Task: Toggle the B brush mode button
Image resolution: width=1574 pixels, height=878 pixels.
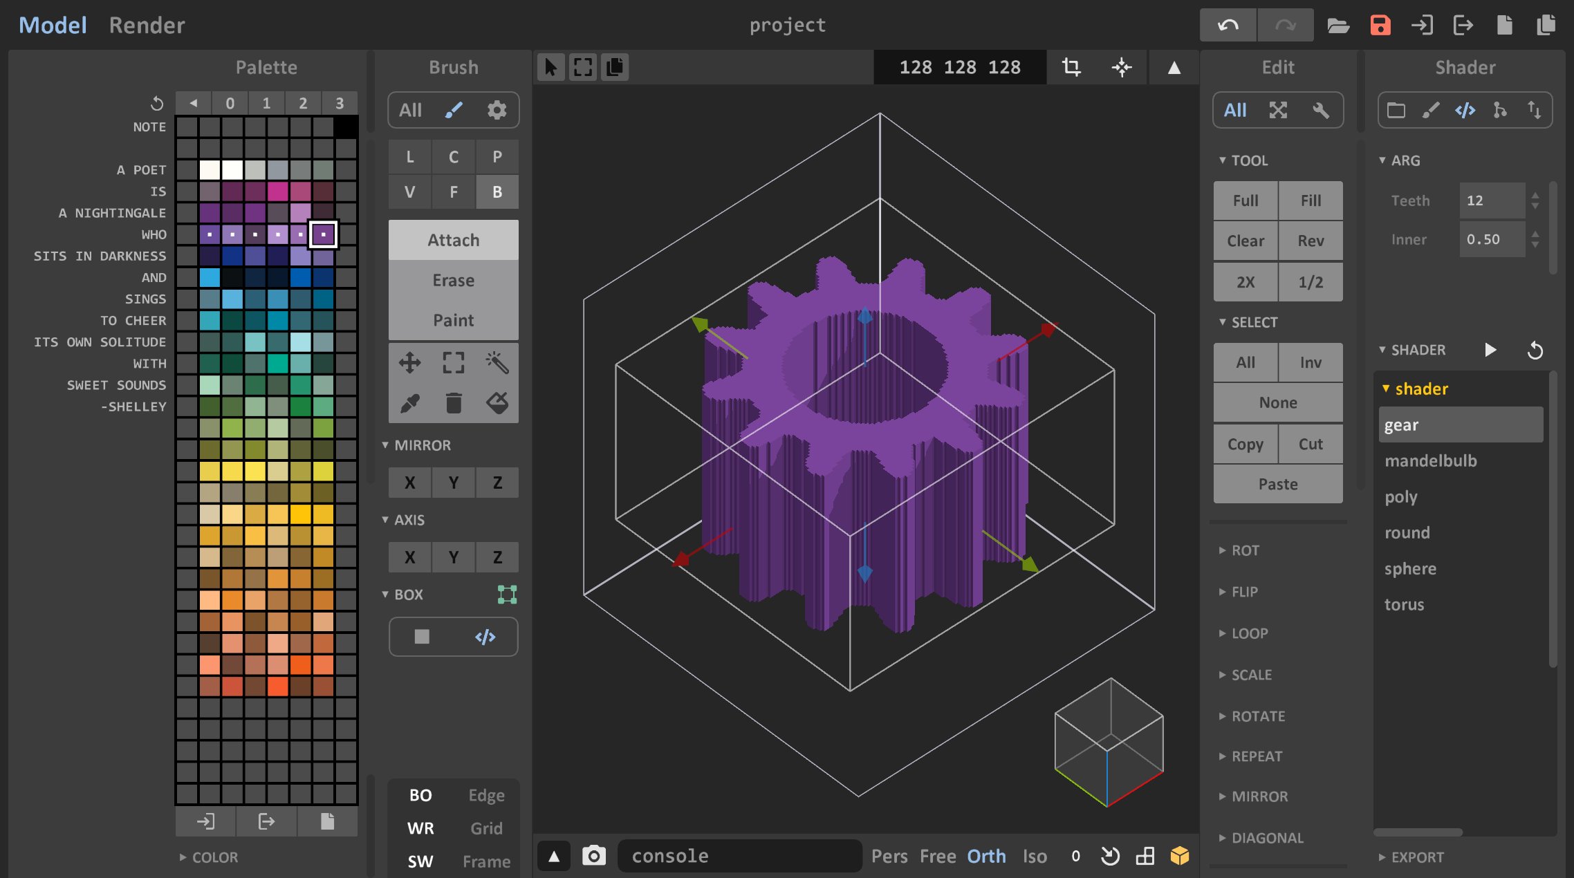Action: click(497, 192)
